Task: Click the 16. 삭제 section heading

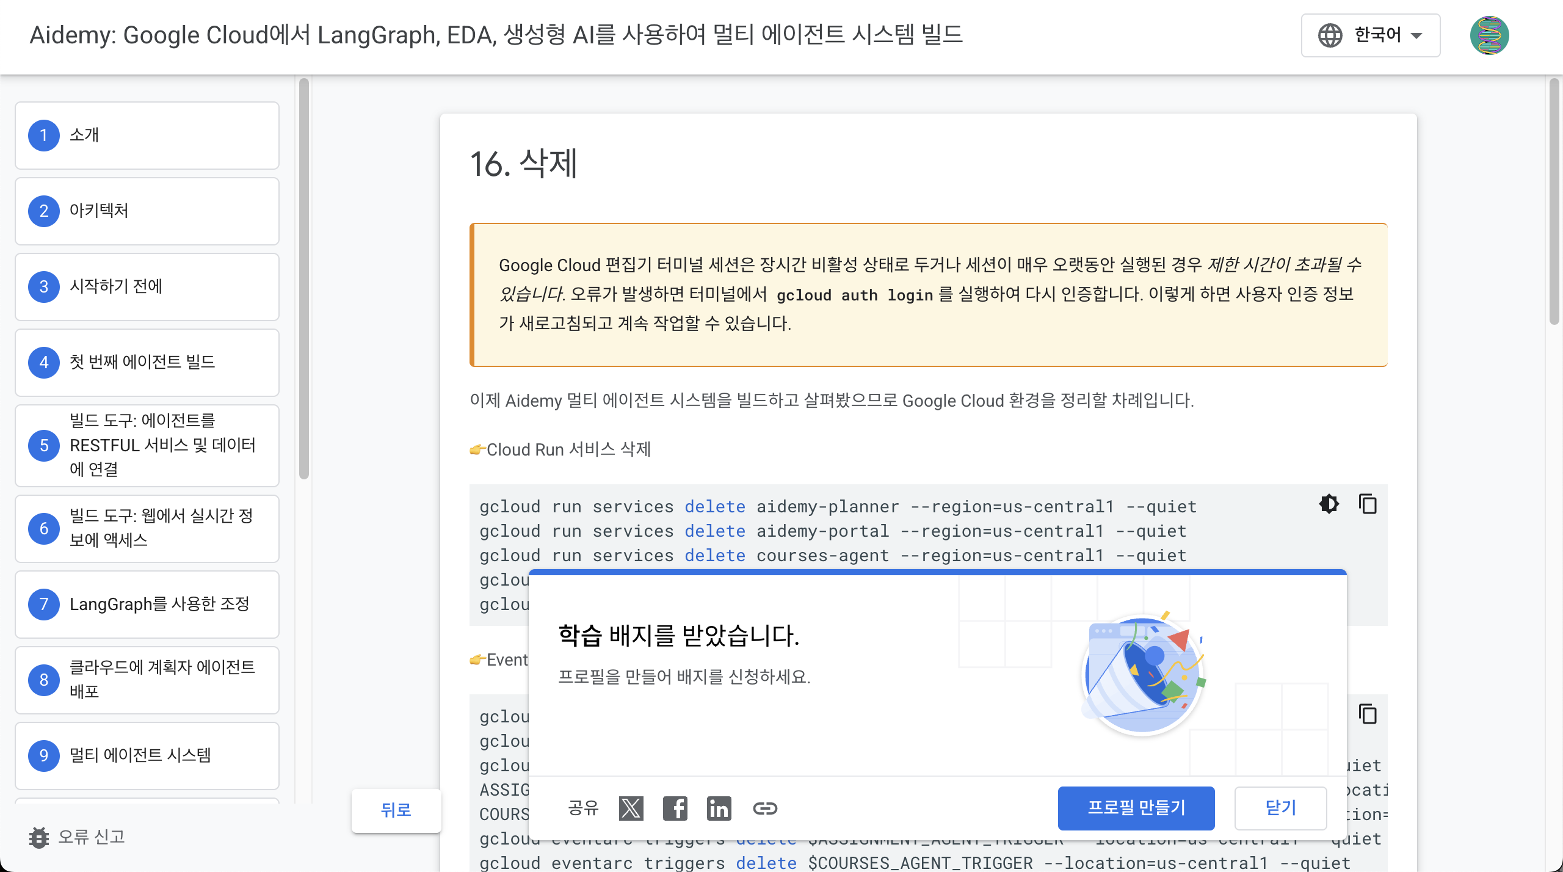Action: click(x=523, y=164)
